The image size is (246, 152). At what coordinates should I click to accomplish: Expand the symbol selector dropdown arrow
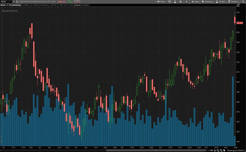(x=13, y=2)
